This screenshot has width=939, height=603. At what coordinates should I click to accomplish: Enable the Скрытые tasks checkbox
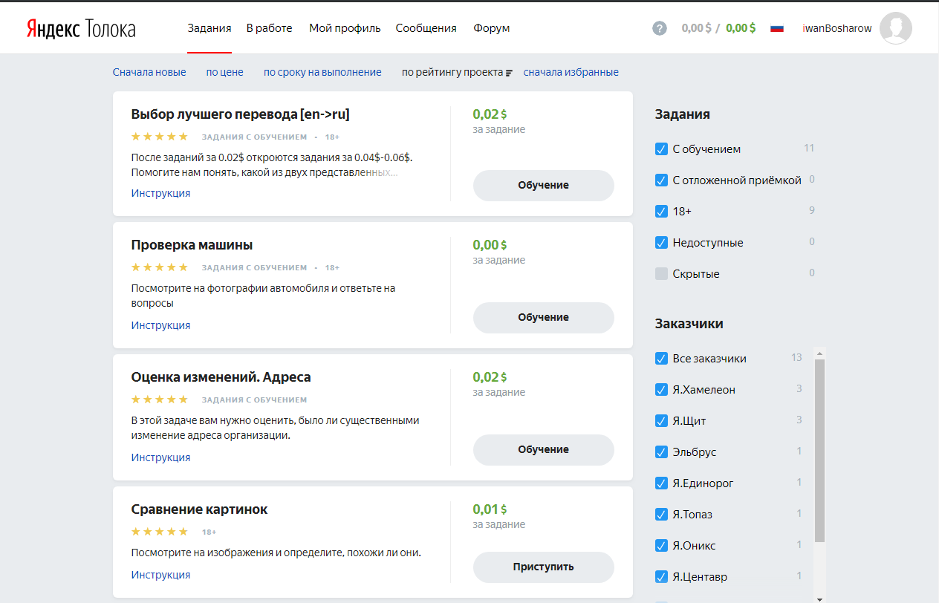[662, 274]
